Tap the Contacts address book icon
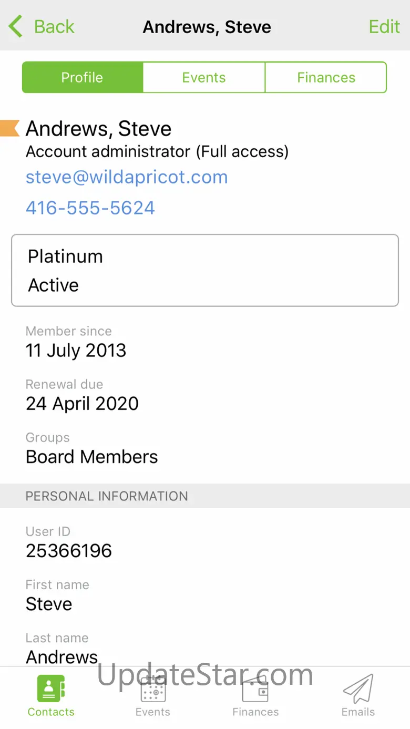 click(x=51, y=689)
